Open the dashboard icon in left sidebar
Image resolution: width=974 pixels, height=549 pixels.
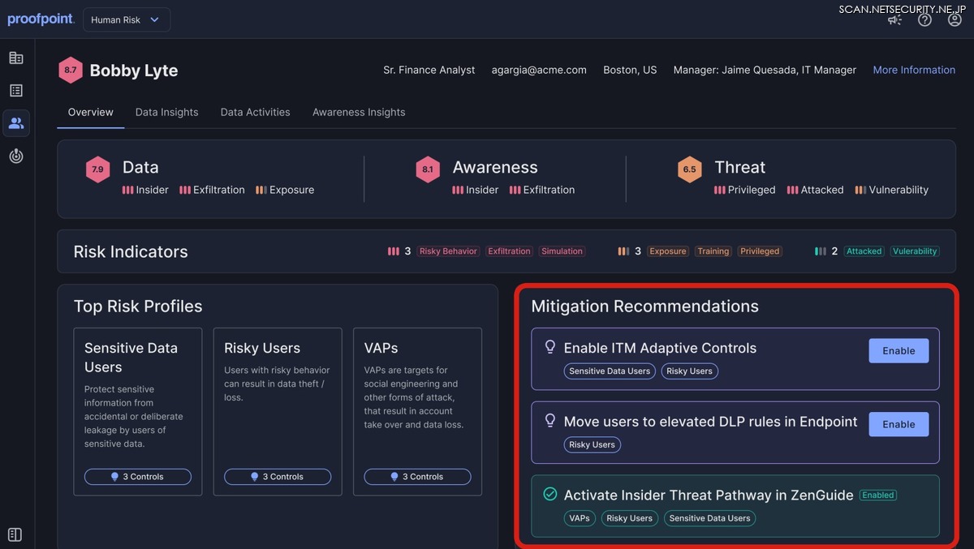point(16,58)
